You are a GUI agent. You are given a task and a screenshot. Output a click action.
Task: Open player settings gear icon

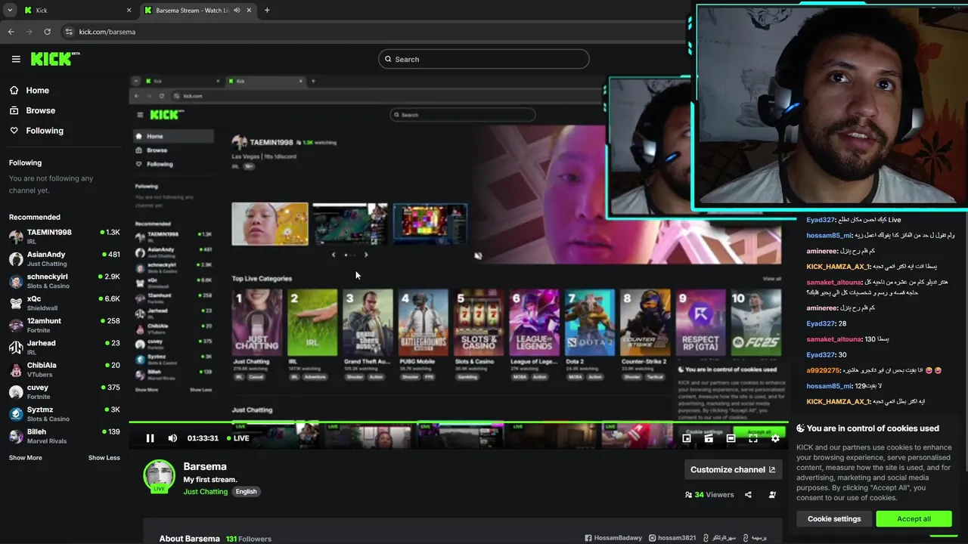tap(775, 438)
